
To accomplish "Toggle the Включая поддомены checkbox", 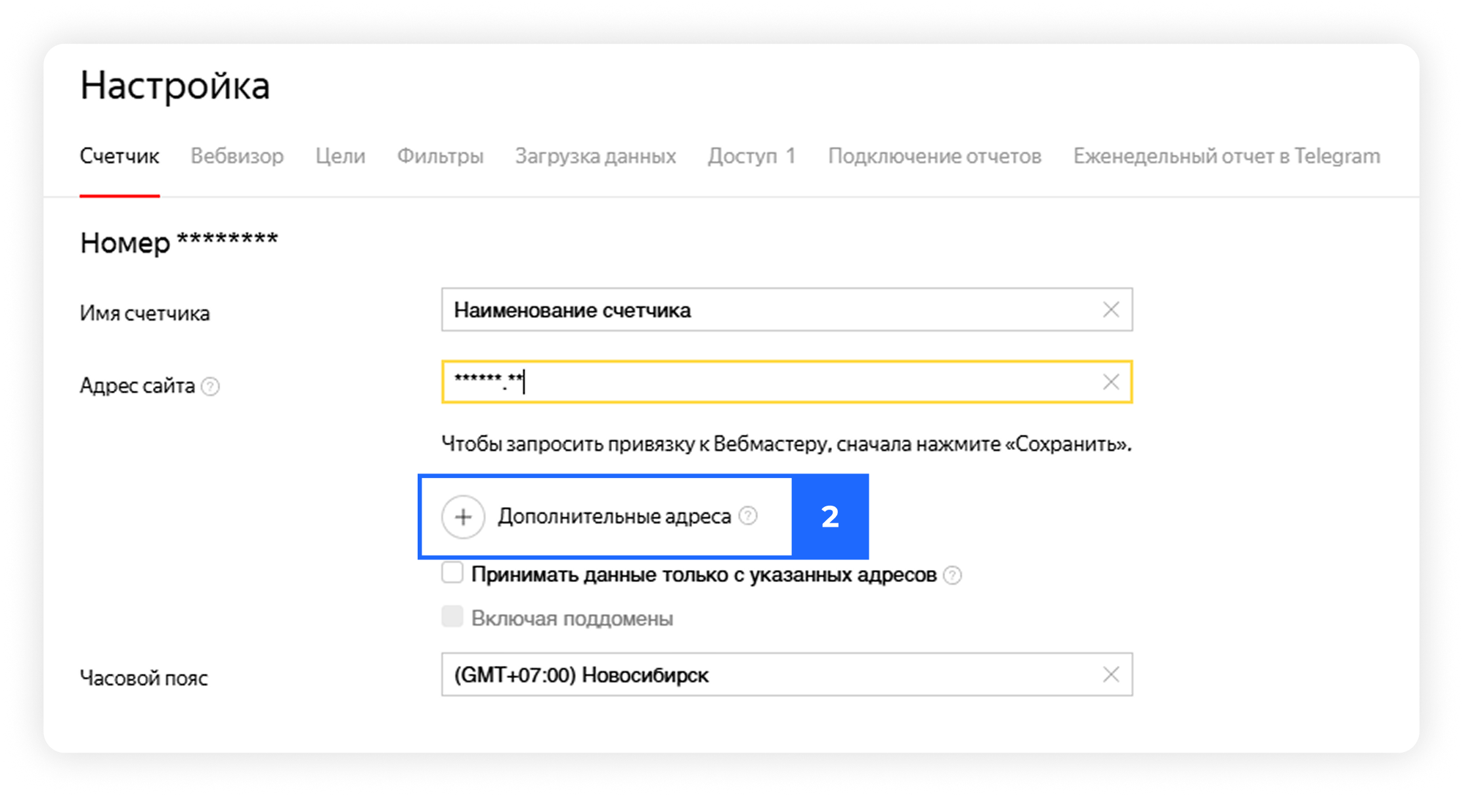I will 452,617.
